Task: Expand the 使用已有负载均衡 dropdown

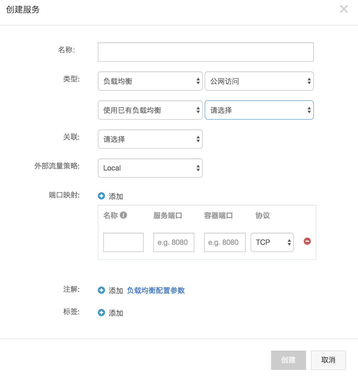Action: tap(150, 110)
